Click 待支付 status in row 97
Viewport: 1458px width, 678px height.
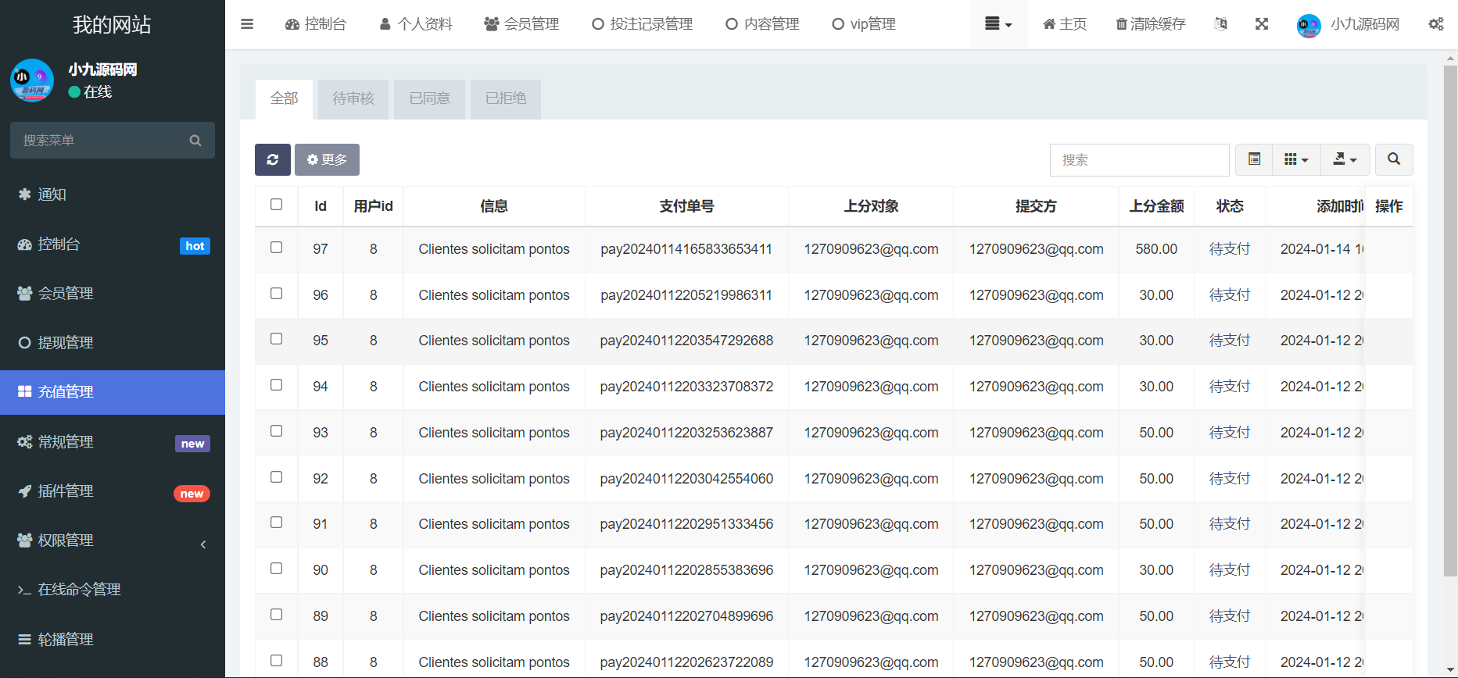[1230, 249]
